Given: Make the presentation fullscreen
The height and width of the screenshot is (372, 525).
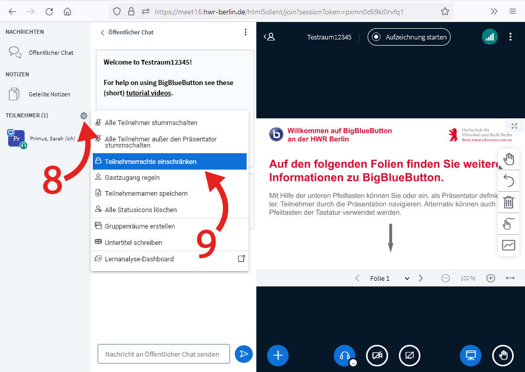Looking at the screenshot, I should pyautogui.click(x=514, y=125).
